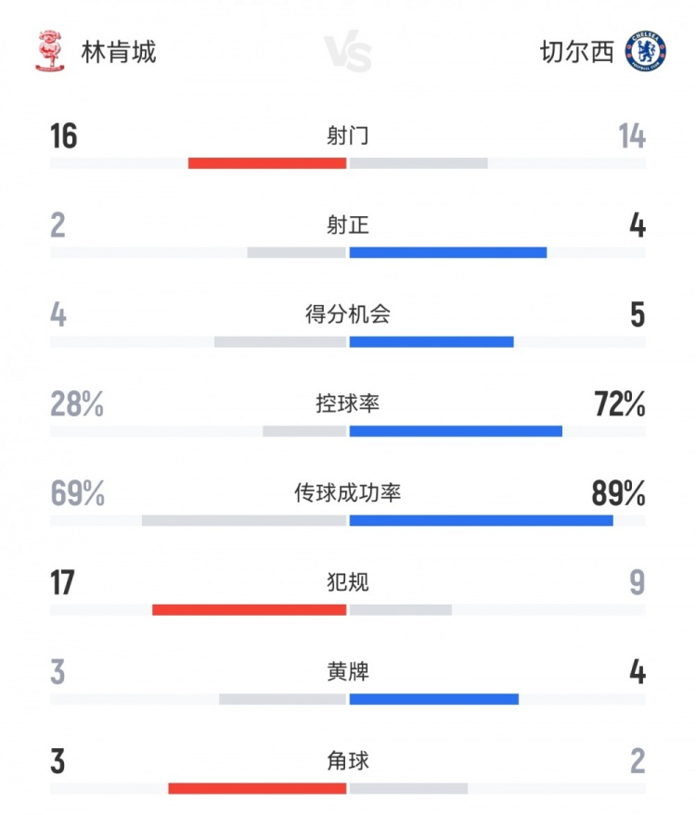696x815 pixels.
Task: Click the blue 传球成功率 pass accuracy bar
Action: [481, 520]
